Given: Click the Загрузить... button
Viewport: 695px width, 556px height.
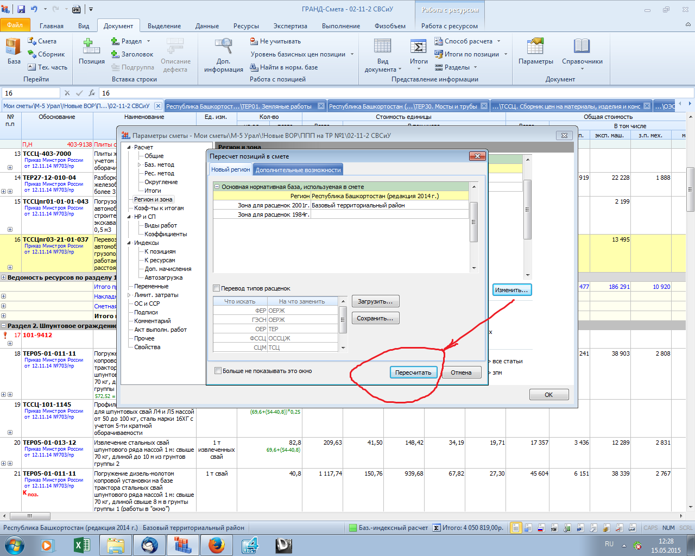Looking at the screenshot, I should click(375, 301).
